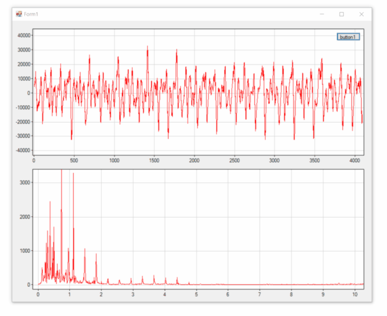Click the 4000 x-axis label
This screenshot has height=316, width=387.
click(x=354, y=161)
